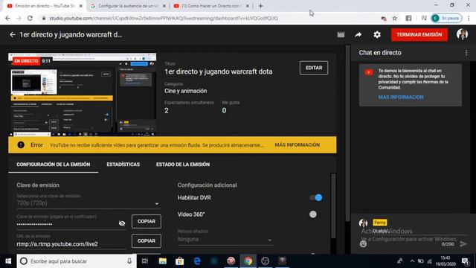Open the Windows notification center
This screenshot has height=268, width=476.
point(465,261)
